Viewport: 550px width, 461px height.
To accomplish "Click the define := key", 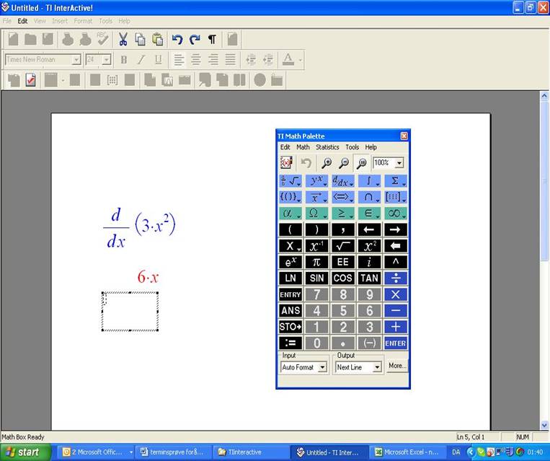I will click(x=290, y=343).
